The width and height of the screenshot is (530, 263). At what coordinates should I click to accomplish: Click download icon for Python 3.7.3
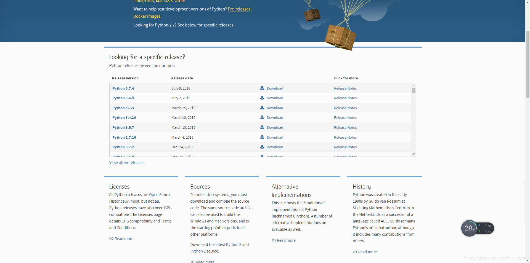262,108
